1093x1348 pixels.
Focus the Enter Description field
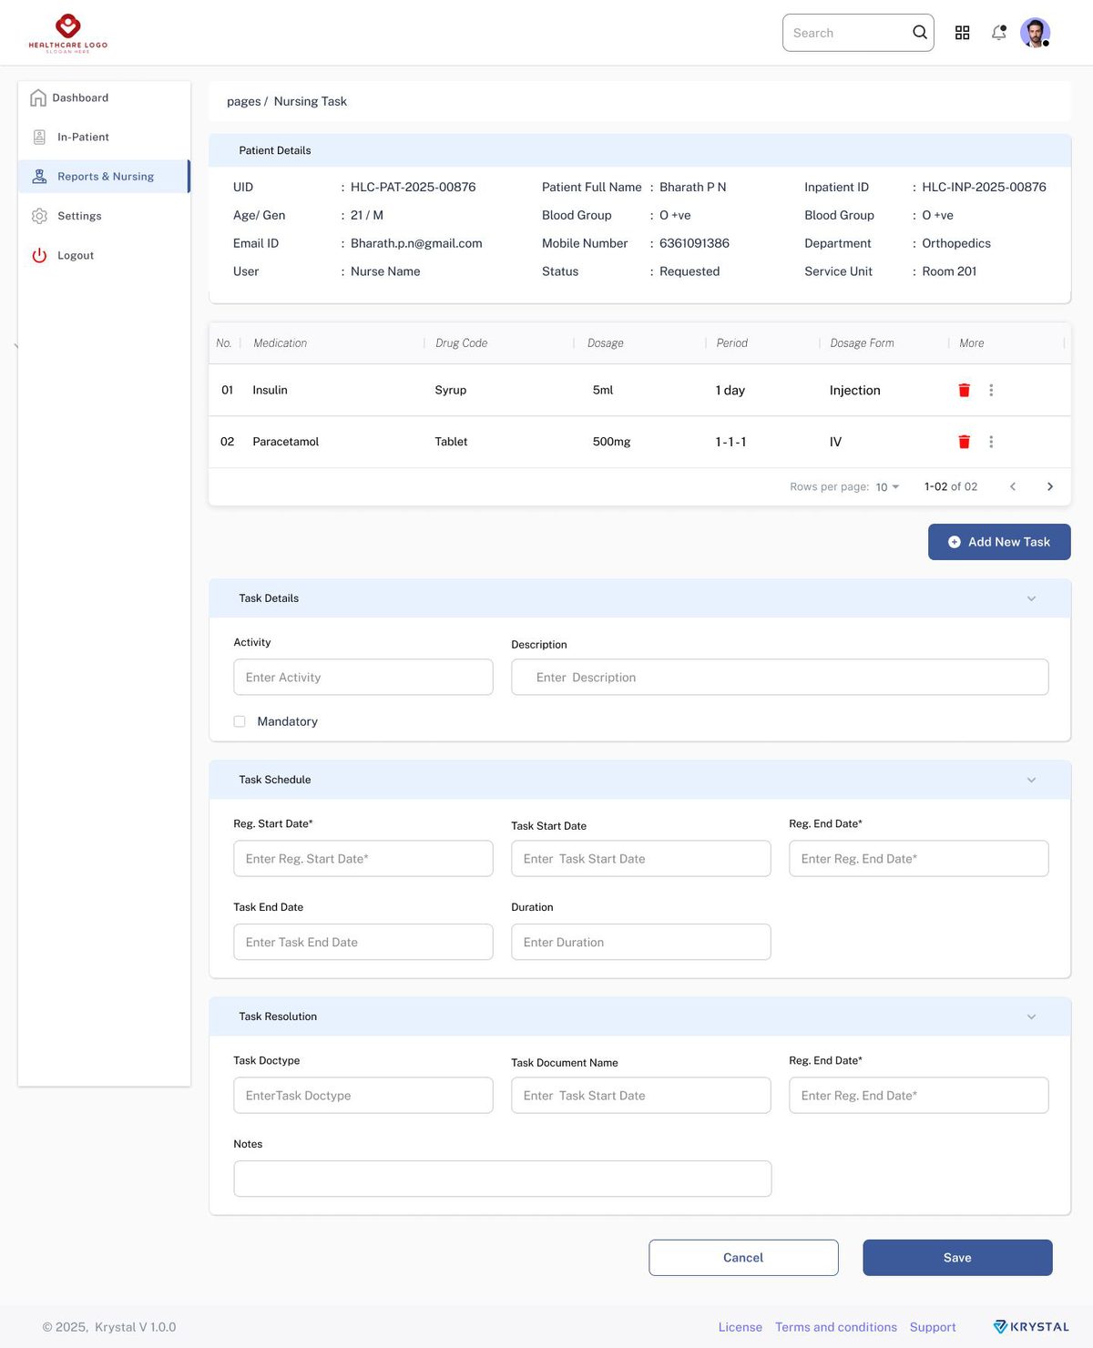pyautogui.click(x=780, y=678)
